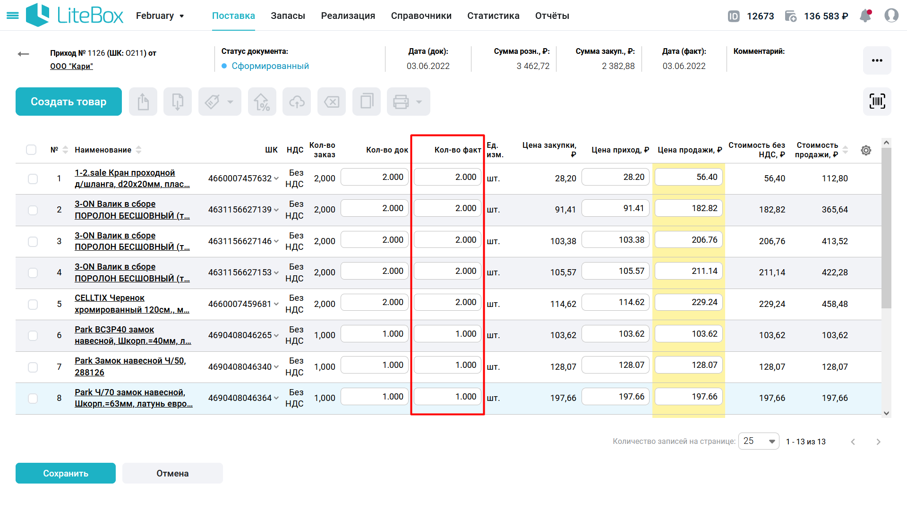Viewport: 907px width, 510px height.
Task: Open the Отчёты menu
Action: [552, 16]
